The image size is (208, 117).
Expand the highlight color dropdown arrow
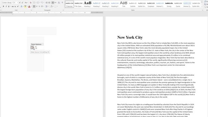click(x=27, y=6)
